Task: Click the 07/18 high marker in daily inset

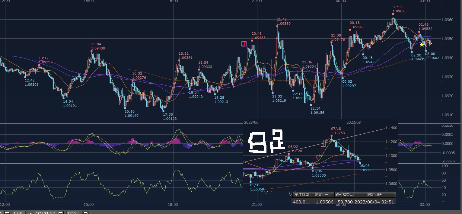Action: coord(332,136)
